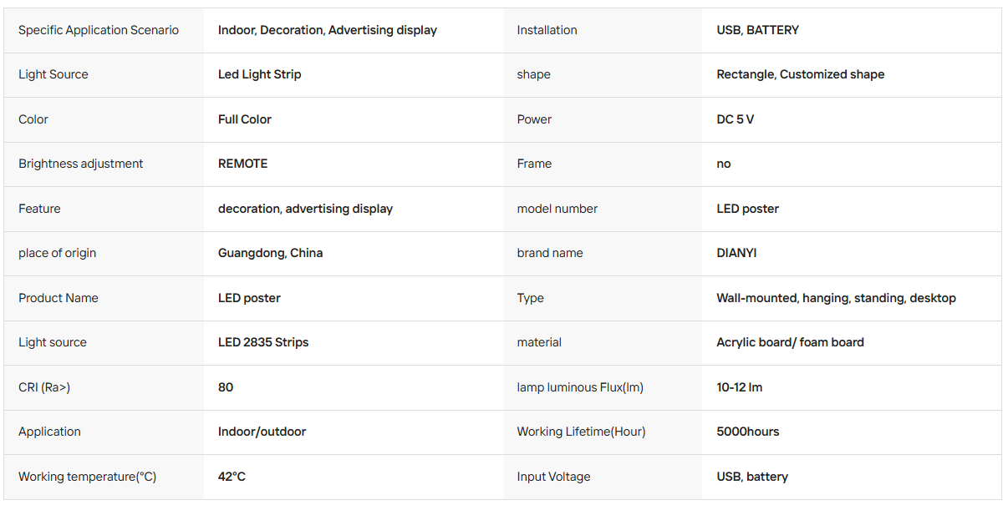
Task: Click the 'Input Voltage' label cell
Action: [x=603, y=477]
